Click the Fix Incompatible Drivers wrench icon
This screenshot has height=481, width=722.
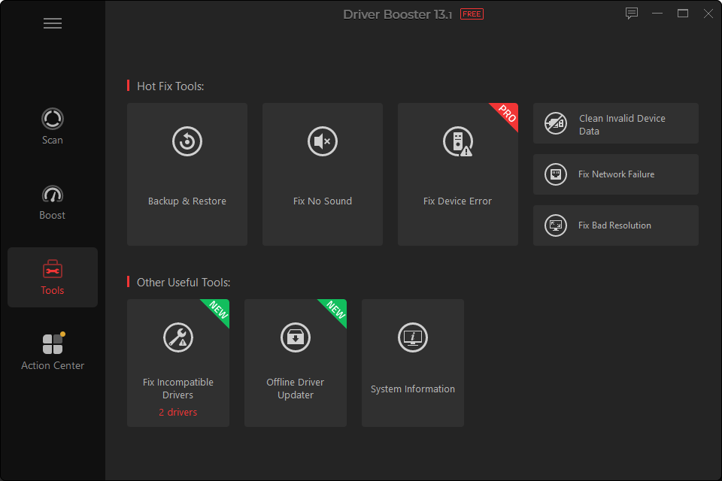tap(178, 337)
